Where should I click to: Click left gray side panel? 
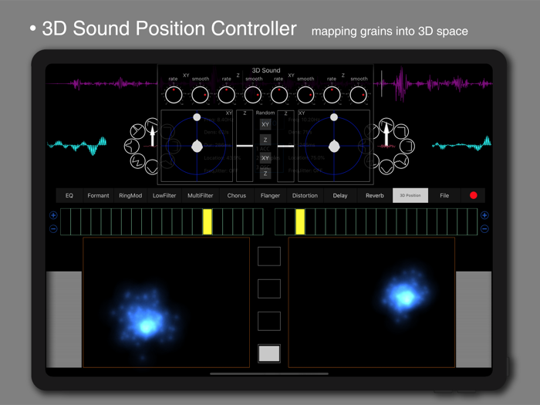pos(64,319)
